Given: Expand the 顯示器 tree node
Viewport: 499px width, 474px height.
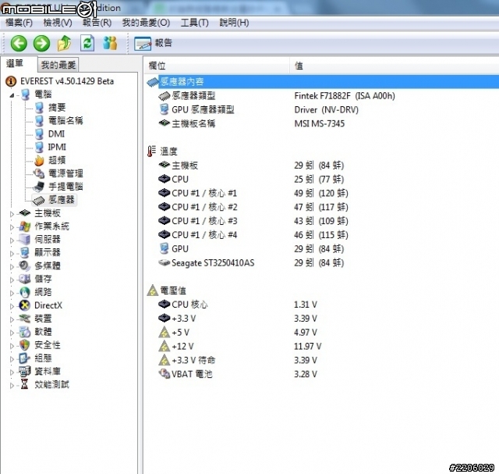Looking at the screenshot, I should tap(12, 254).
